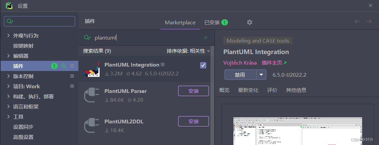Click the project-level icon beside 版本控制

72,76
